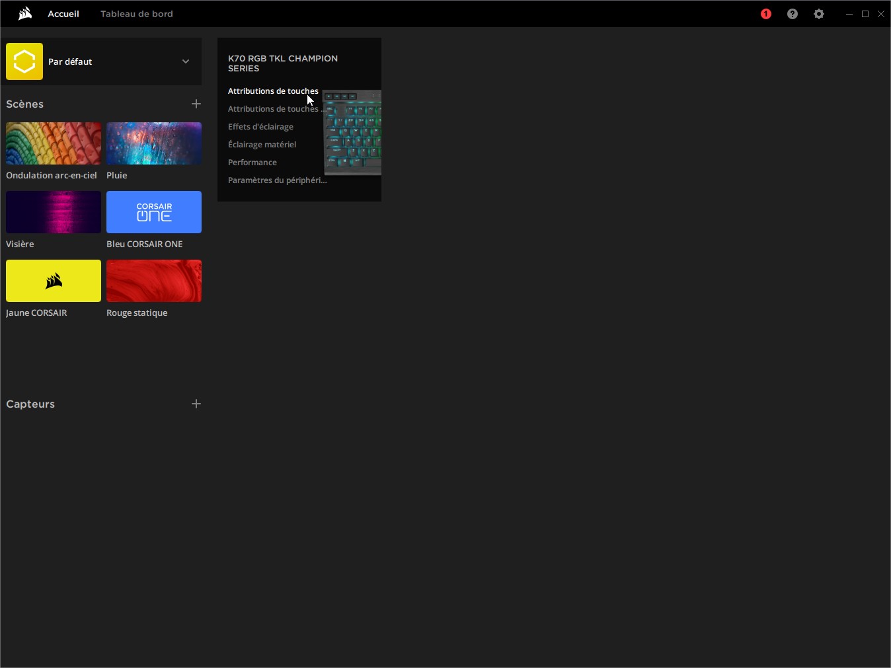Viewport: 891px width, 668px height.
Task: Open Paramètres du périphérique link
Action: [277, 180]
